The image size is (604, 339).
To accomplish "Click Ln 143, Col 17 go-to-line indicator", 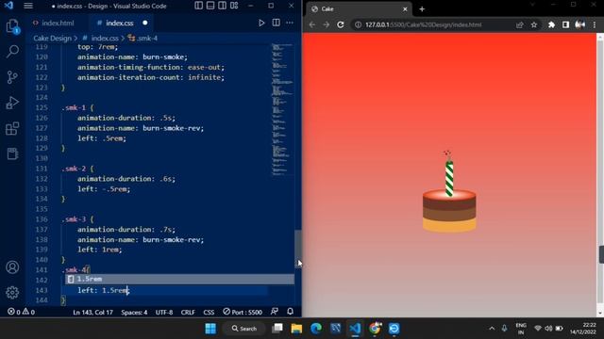I will [92, 312].
